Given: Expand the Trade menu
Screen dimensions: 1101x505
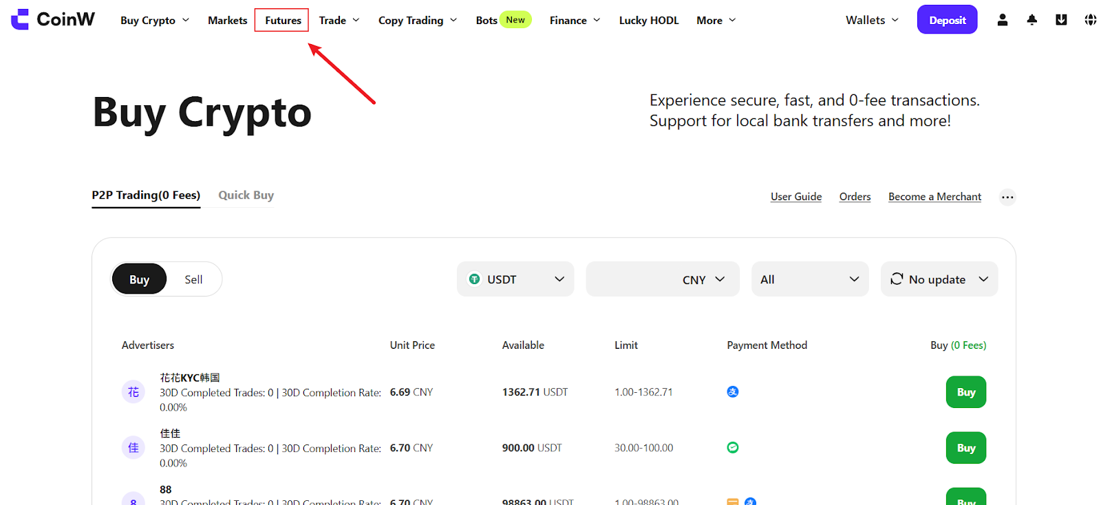Looking at the screenshot, I should coord(339,21).
